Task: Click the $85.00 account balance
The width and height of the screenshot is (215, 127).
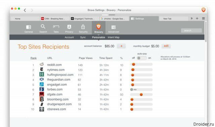Action: 110,46
